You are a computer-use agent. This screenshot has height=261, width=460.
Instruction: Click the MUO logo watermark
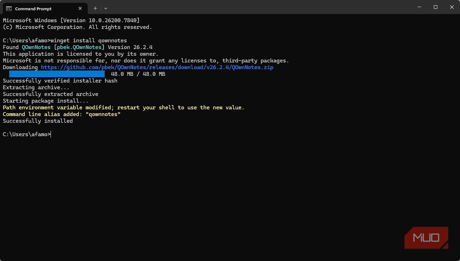[x=426, y=238]
